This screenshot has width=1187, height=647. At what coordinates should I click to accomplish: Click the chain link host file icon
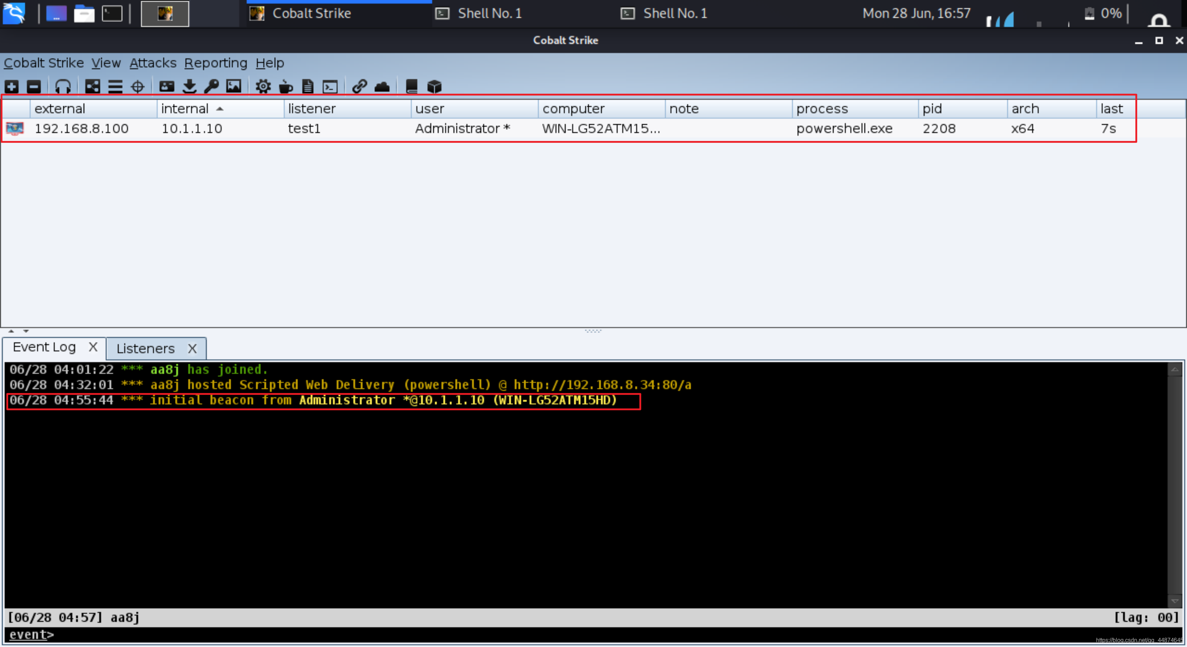tap(359, 86)
